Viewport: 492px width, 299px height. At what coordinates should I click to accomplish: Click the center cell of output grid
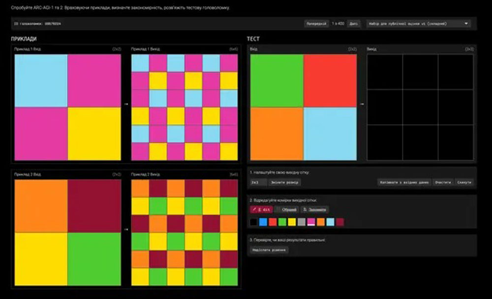(420, 107)
